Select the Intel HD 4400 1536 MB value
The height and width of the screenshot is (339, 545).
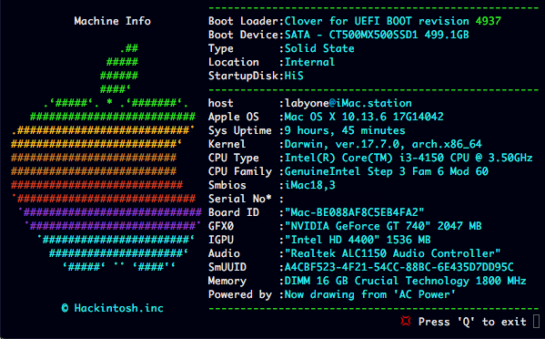358,240
